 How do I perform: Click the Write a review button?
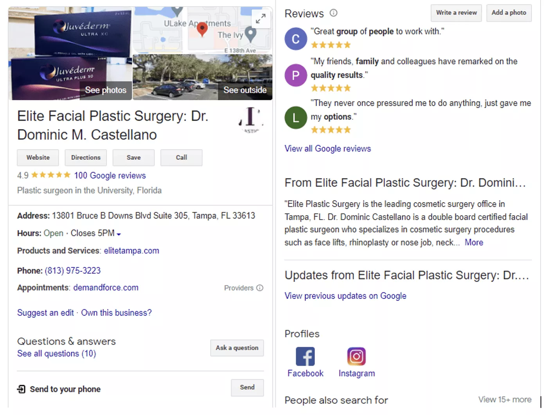[x=456, y=13]
